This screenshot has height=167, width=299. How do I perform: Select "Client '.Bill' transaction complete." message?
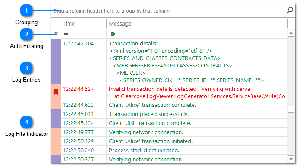click(150, 123)
